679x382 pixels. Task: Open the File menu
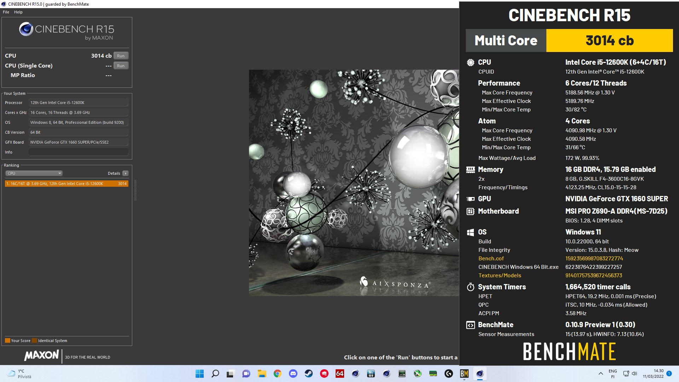pos(6,12)
